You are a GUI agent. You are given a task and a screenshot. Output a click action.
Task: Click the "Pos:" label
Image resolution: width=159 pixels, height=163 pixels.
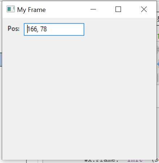pos(13,29)
